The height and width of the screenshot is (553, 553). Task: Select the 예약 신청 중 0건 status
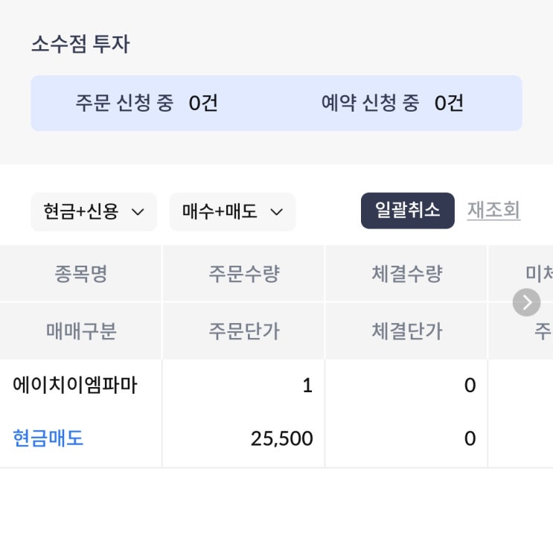click(392, 103)
